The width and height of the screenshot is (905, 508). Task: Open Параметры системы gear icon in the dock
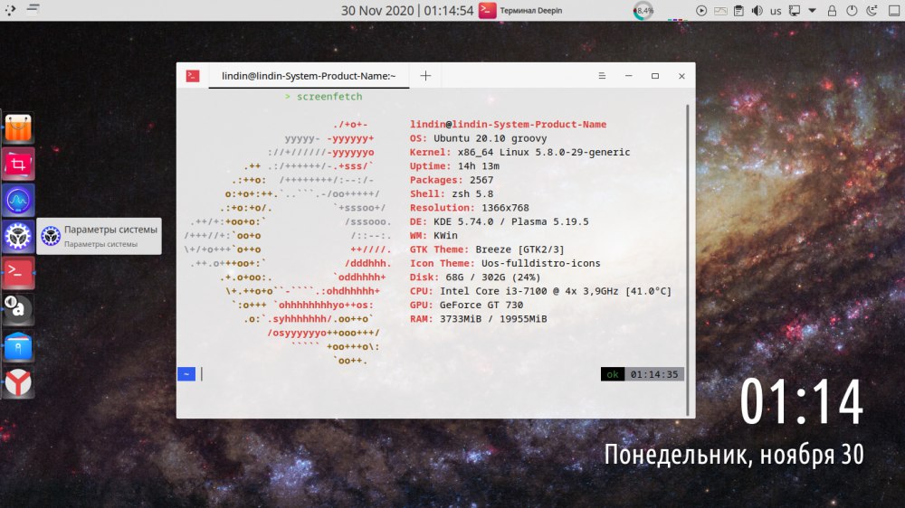[18, 237]
